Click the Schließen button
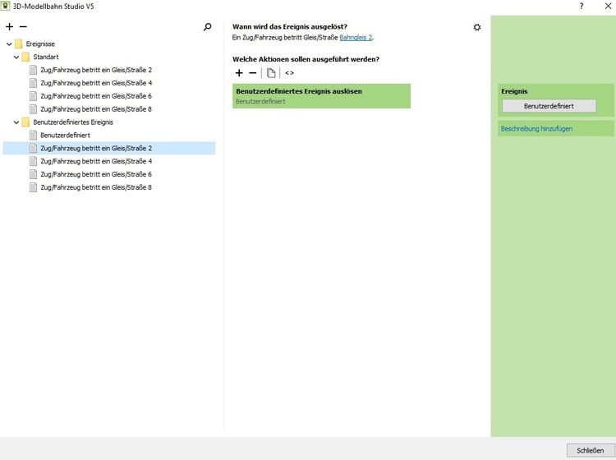The image size is (616, 460). tap(590, 451)
